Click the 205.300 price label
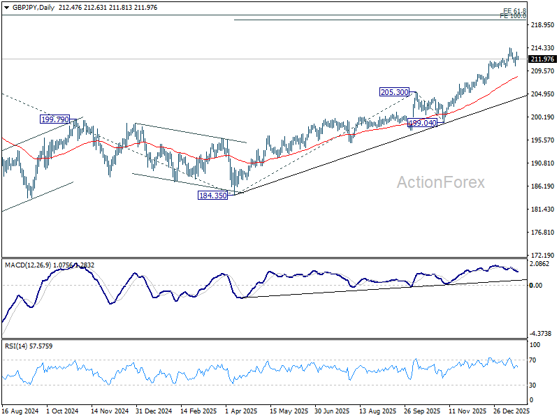Image resolution: width=559 pixels, height=419 pixels. 394,92
